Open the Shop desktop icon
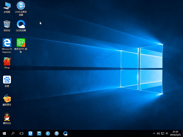183x137 pixels. tap(7, 61)
